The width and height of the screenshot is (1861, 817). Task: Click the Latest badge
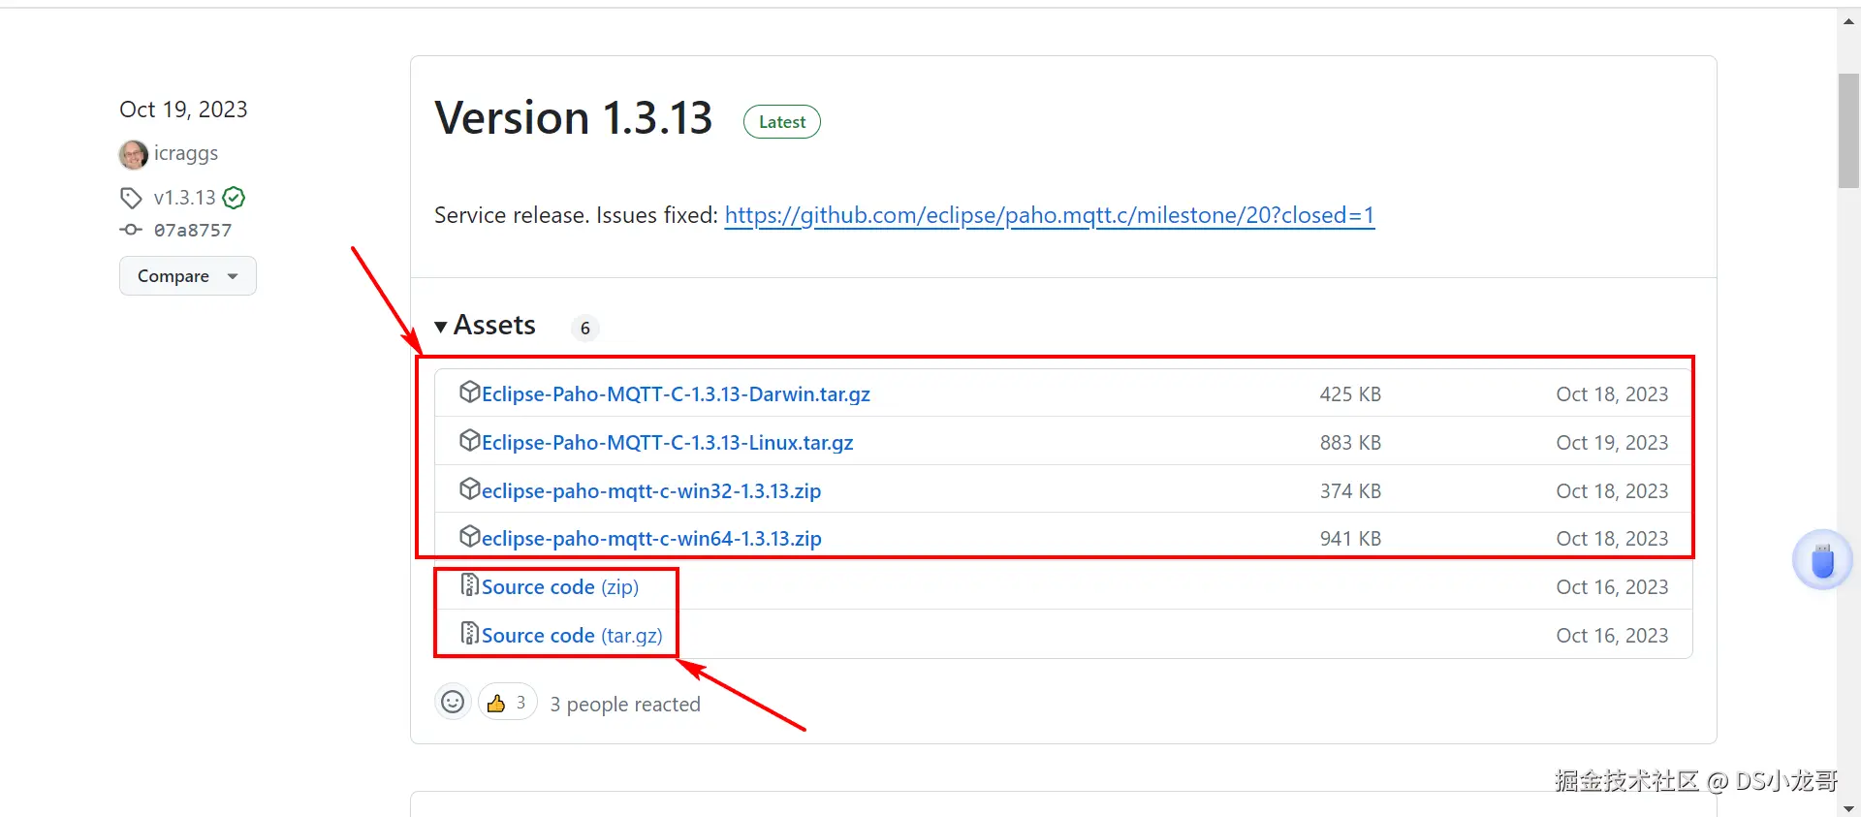[782, 122]
